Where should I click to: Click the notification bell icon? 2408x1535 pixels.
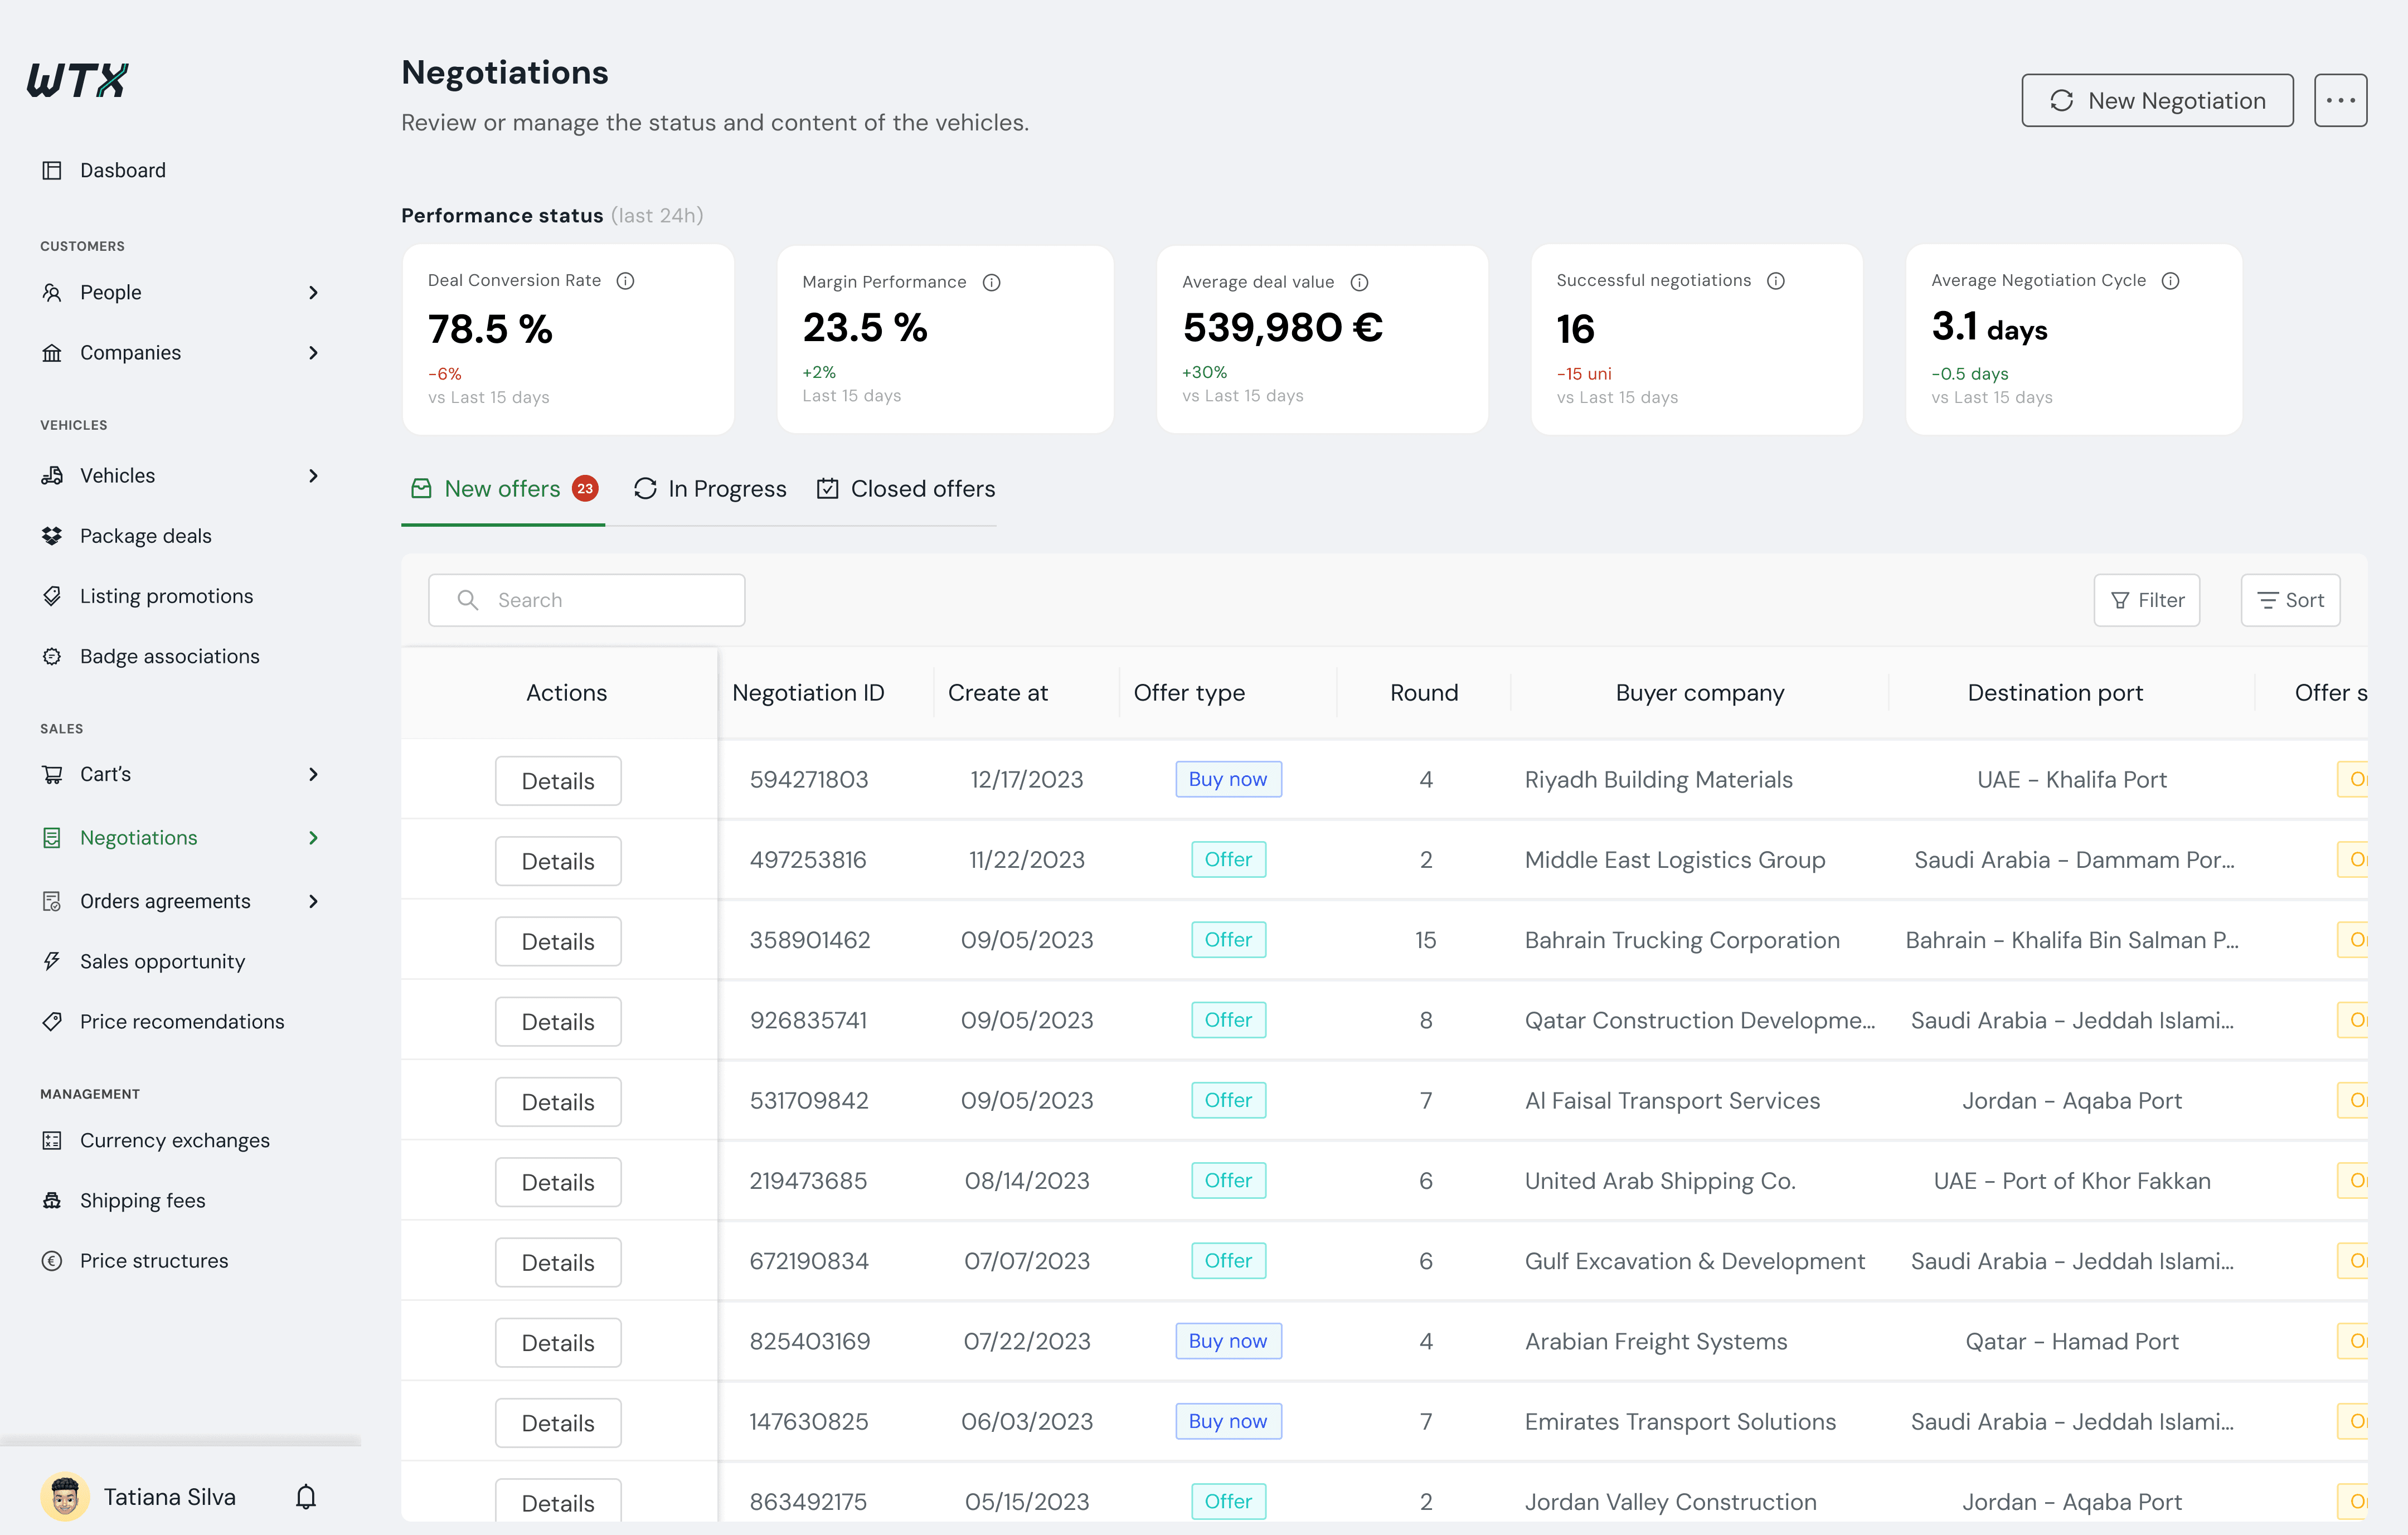tap(306, 1497)
